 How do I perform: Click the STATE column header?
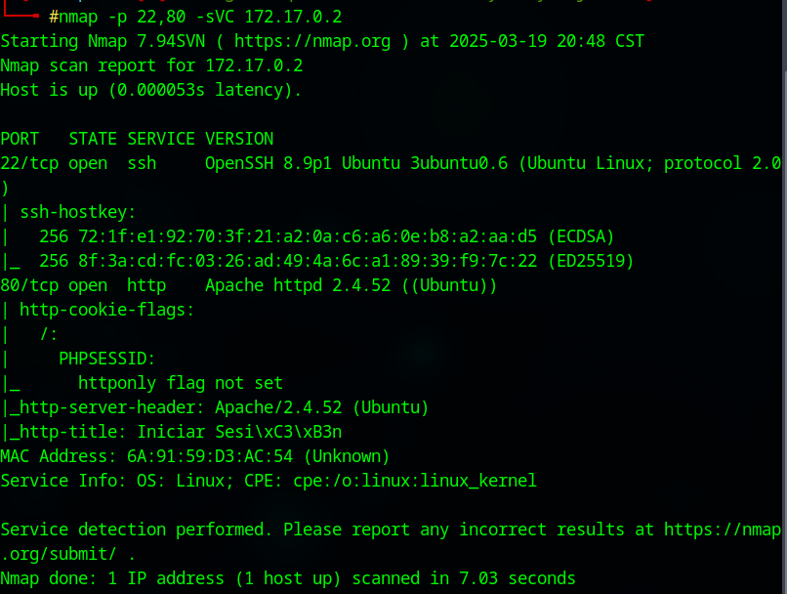pos(93,139)
